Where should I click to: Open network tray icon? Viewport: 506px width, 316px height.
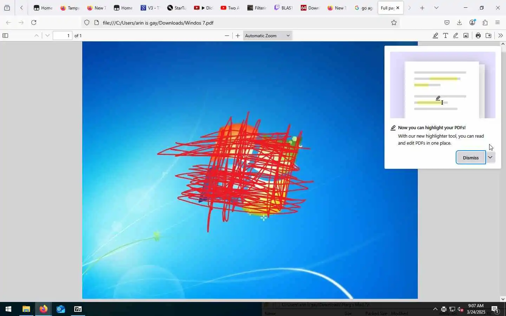click(452, 309)
